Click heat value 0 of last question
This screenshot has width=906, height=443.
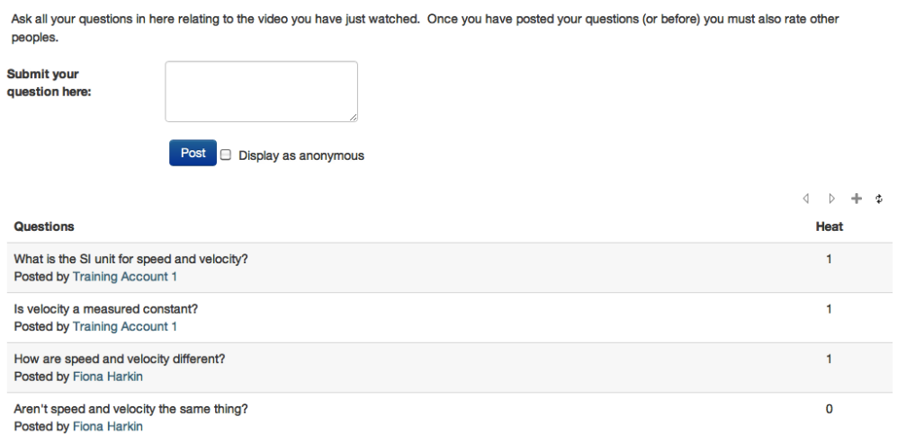[829, 409]
